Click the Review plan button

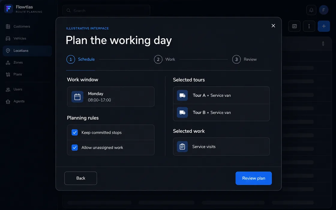[253, 178]
